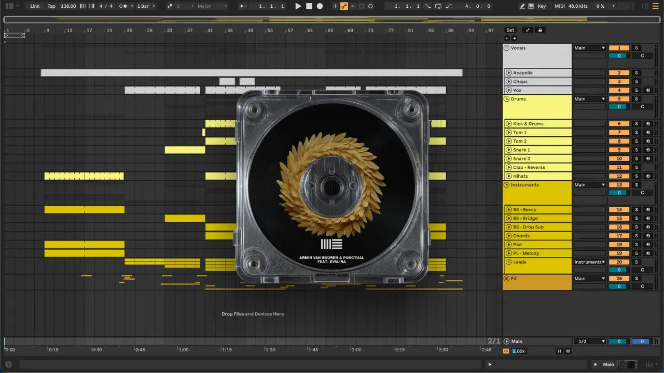This screenshot has width=664, height=373.
Task: Click the 138.00 tempo field
Action: pos(68,6)
